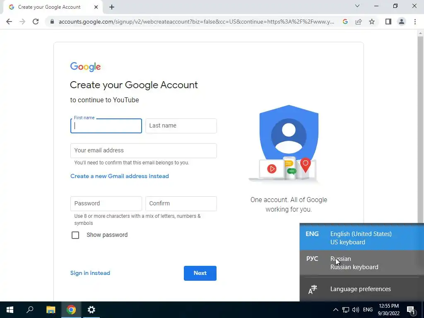Open the Settings gear in taskbar
424x318 pixels.
(x=92, y=310)
